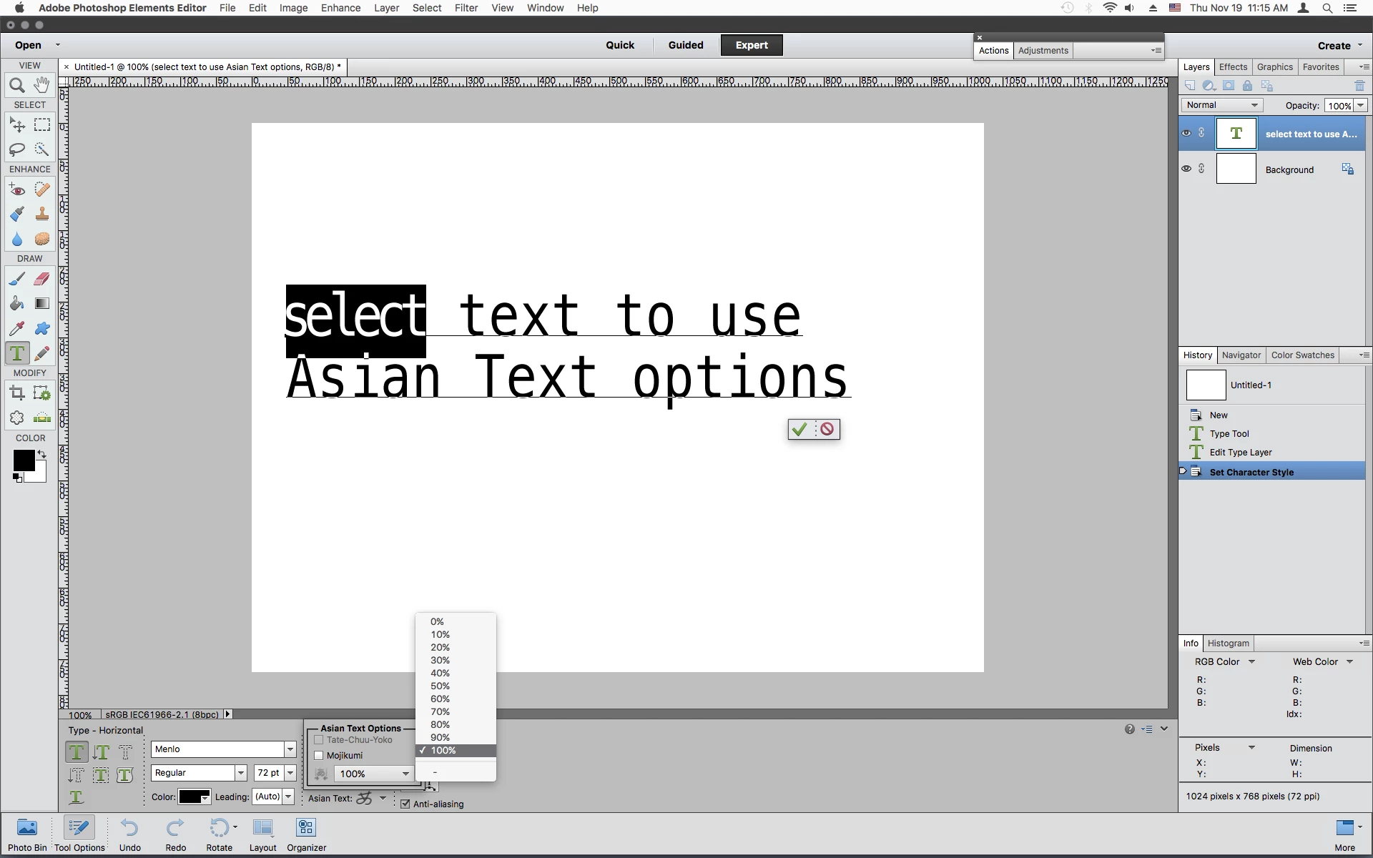This screenshot has height=858, width=1373.
Task: Choose the Eraser tool
Action: point(42,279)
